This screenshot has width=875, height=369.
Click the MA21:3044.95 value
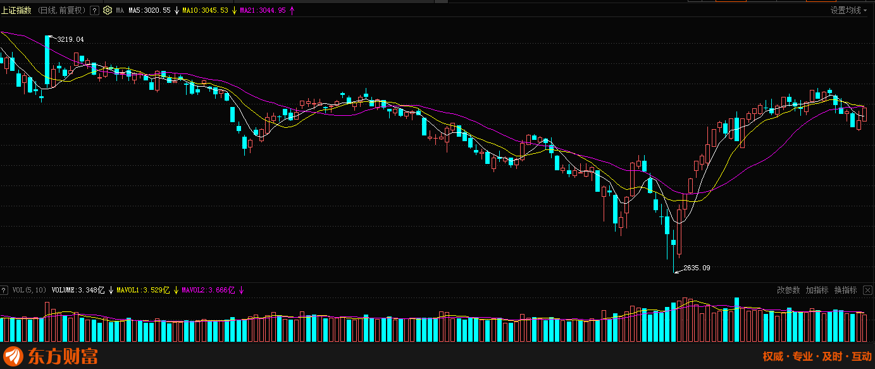pyautogui.click(x=263, y=11)
